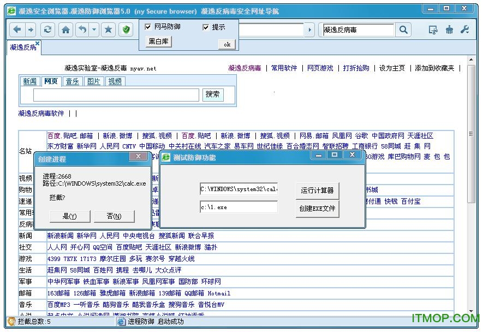483x332 pixels.
Task: Click inside the c:\1.exe input field
Action: pyautogui.click(x=238, y=206)
